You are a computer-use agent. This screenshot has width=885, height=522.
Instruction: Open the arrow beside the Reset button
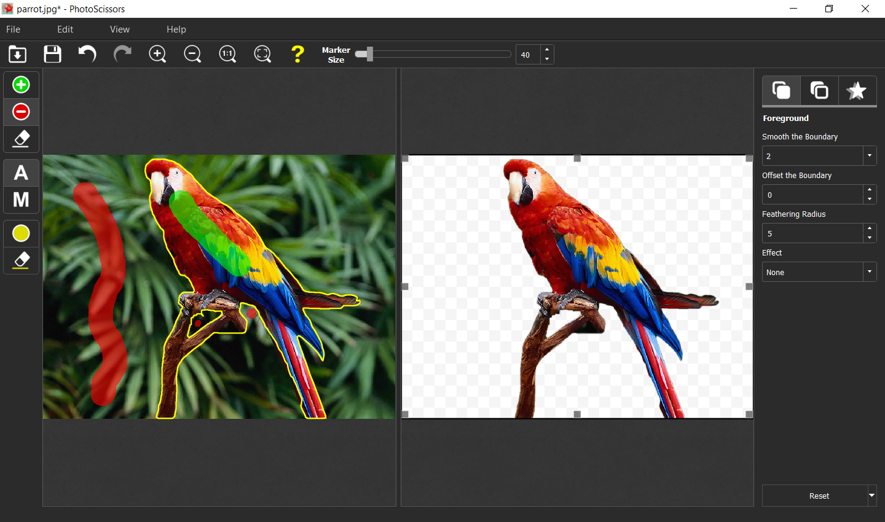(x=871, y=496)
